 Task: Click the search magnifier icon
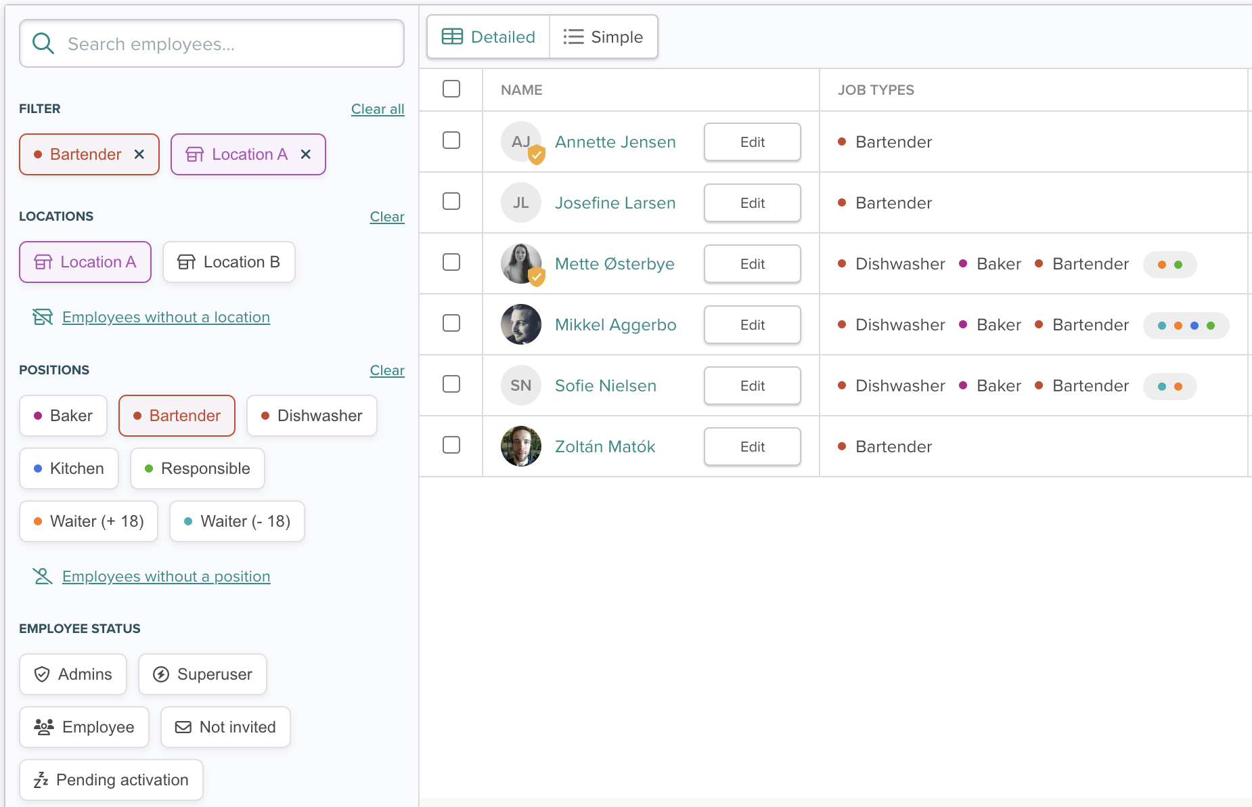coord(43,44)
